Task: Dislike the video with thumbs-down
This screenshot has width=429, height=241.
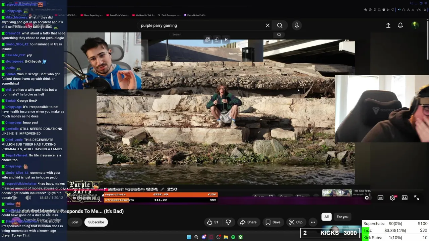Action: pyautogui.click(x=228, y=222)
